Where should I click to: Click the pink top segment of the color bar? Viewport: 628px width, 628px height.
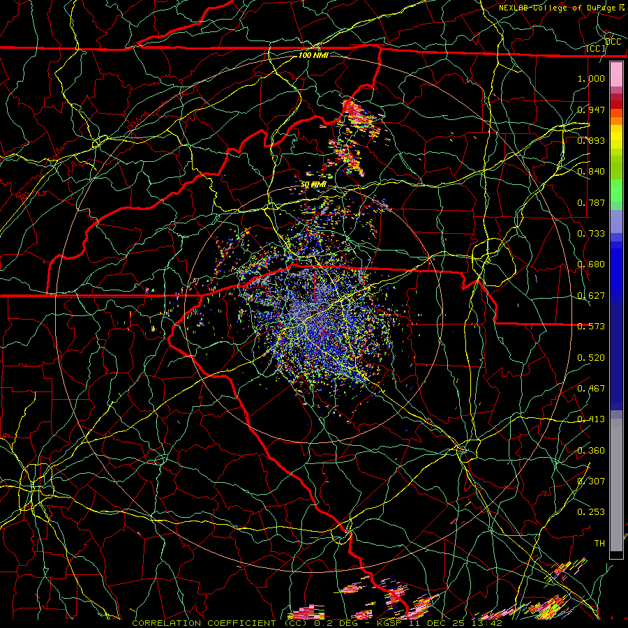click(616, 74)
